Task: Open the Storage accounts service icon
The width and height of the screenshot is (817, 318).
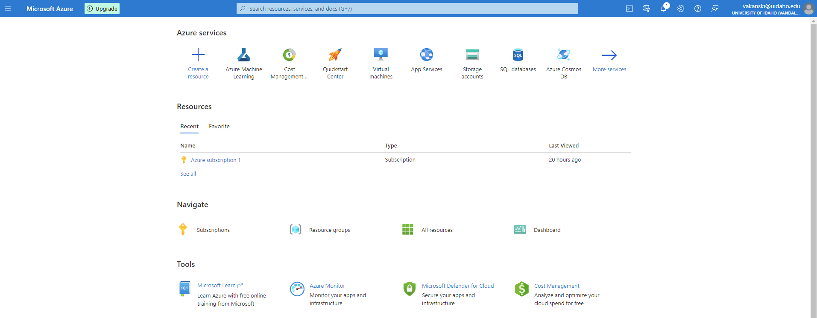Action: pos(472,55)
